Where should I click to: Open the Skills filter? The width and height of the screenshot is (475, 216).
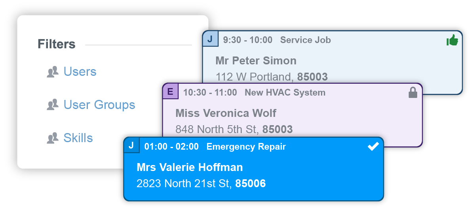78,138
